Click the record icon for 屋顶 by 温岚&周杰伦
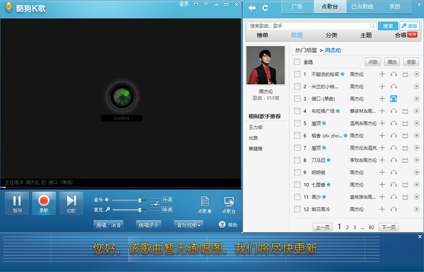Image resolution: width=424 pixels, height=272 pixels. [x=417, y=123]
